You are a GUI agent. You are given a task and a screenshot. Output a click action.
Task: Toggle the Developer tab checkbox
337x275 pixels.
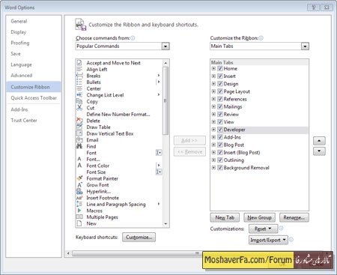pyautogui.click(x=220, y=130)
